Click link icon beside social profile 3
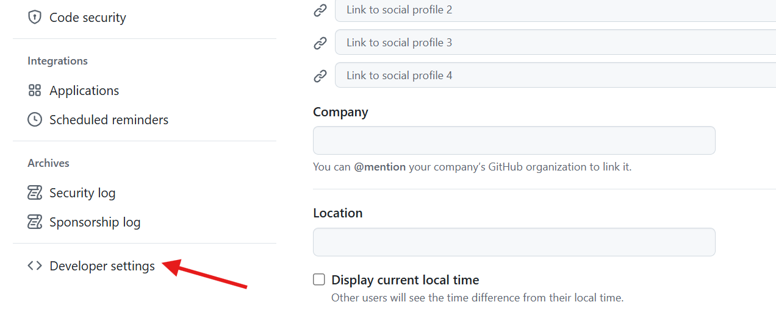The image size is (776, 313). tap(320, 43)
